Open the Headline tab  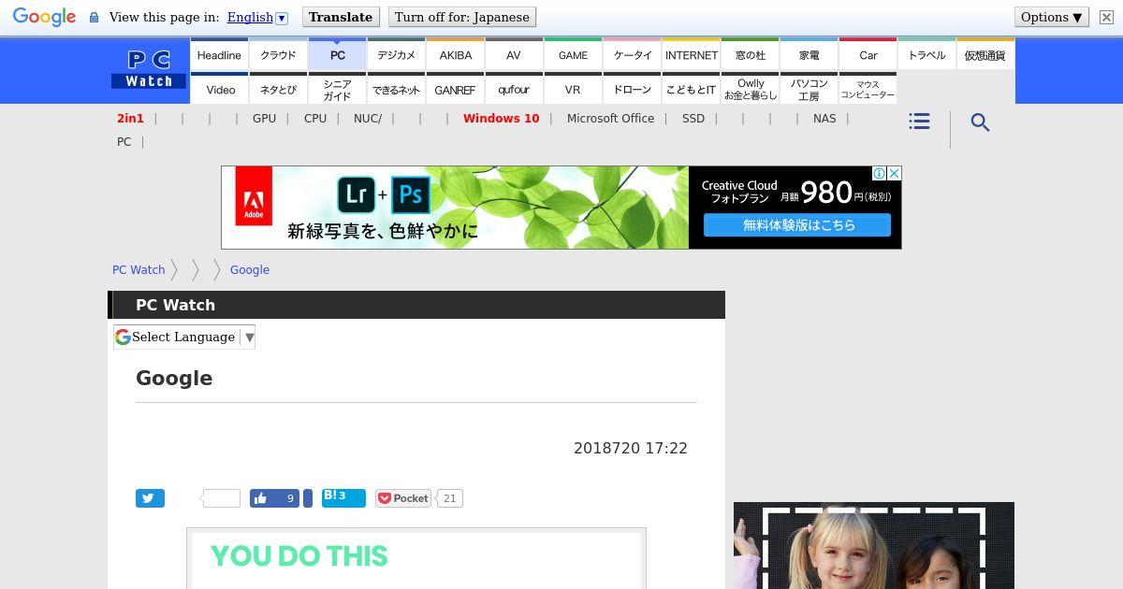tap(219, 54)
